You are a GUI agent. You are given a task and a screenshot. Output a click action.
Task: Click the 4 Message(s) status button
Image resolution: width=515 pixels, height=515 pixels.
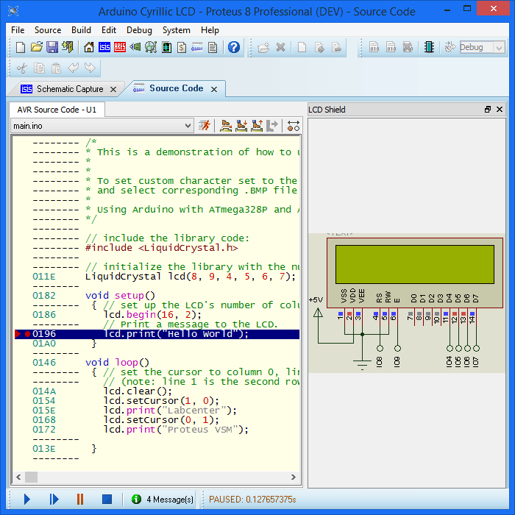pyautogui.click(x=163, y=500)
